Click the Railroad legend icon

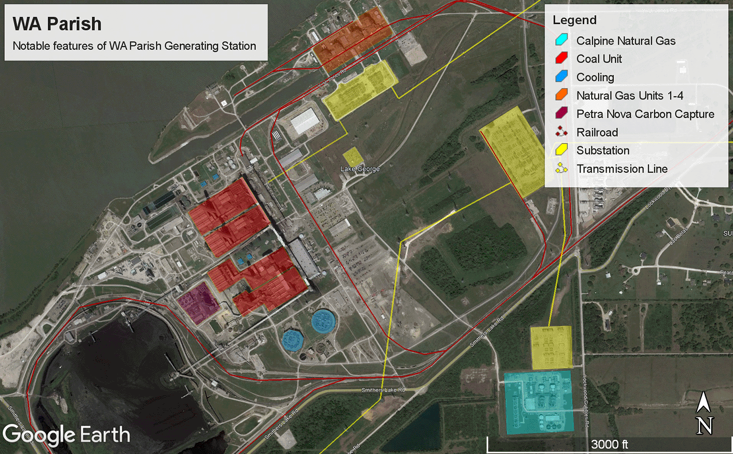pos(561,132)
